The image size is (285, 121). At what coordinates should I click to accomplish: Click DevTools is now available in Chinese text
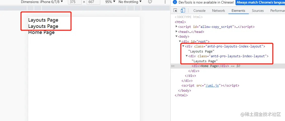click(206, 2)
